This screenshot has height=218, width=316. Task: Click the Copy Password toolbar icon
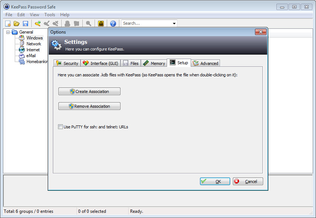coord(77,24)
